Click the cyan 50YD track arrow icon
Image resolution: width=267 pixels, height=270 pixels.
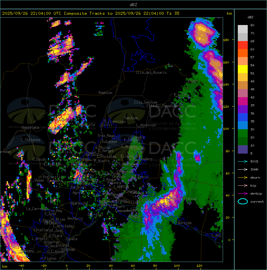(243, 161)
